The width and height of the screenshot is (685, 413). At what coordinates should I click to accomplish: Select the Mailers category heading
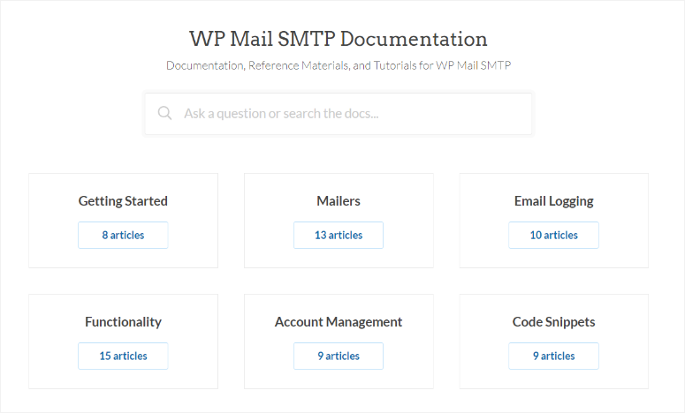[339, 201]
